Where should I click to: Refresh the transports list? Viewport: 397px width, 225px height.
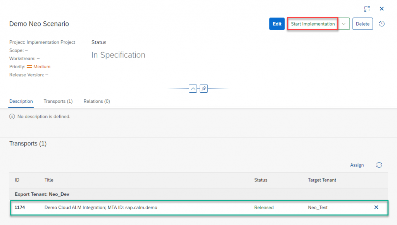[379, 165]
